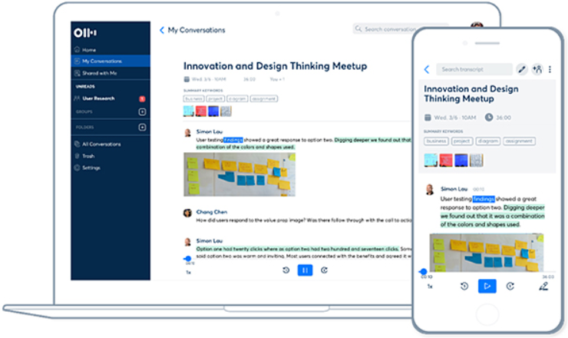Click Chang Chen's avatar on laptop
The height and width of the screenshot is (338, 568).
click(187, 213)
